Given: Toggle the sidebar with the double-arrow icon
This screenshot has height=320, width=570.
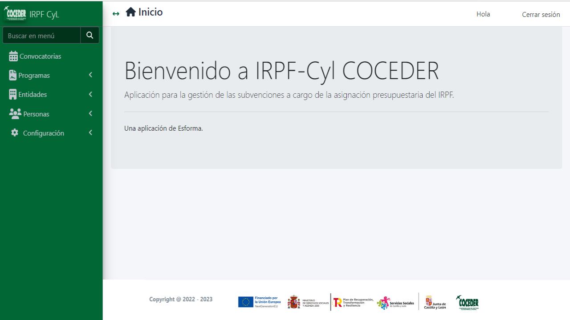Looking at the screenshot, I should coord(116,14).
